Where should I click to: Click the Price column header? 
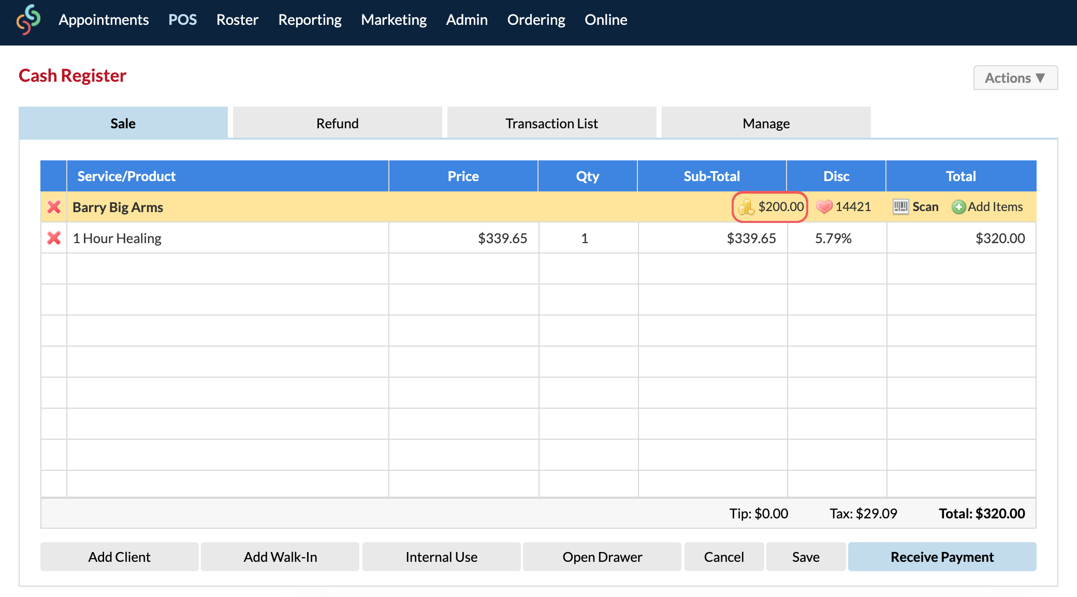pyautogui.click(x=463, y=176)
